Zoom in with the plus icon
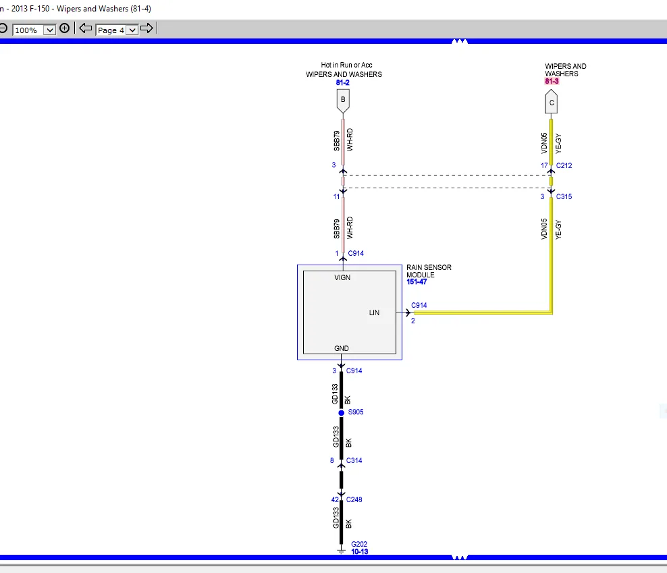This screenshot has width=667, height=573. pos(64,28)
